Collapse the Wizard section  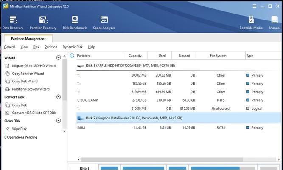(59, 58)
